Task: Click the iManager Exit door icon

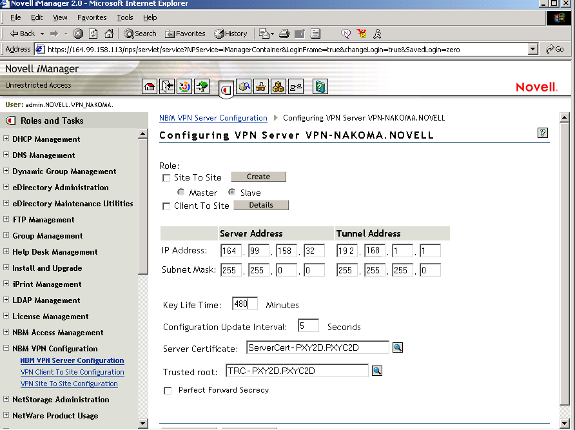Action: pyautogui.click(x=168, y=86)
